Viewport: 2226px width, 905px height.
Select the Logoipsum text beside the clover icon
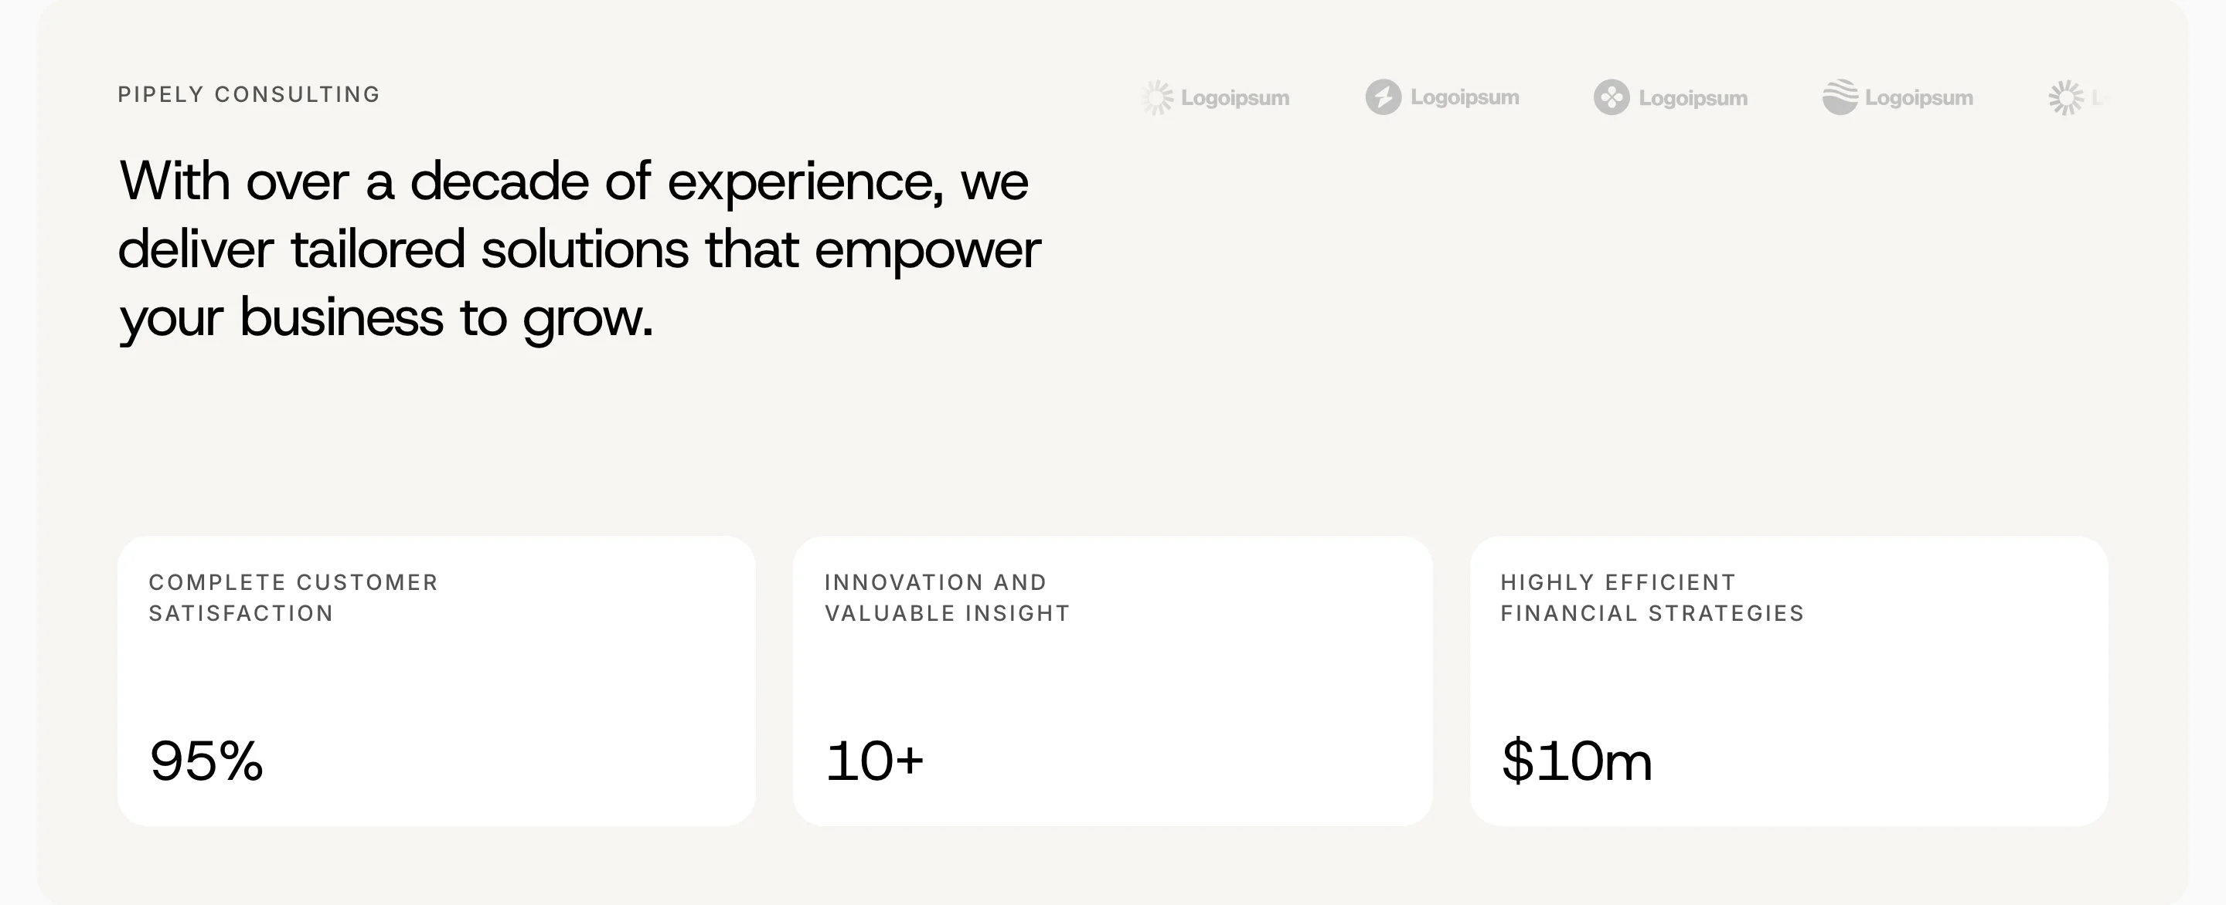[x=1693, y=98]
